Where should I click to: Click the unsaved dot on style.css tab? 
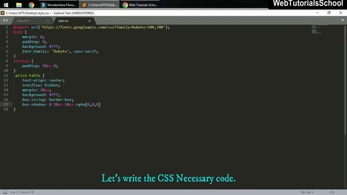click(x=89, y=21)
